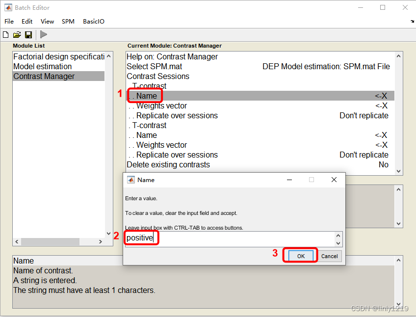Click the Name dialog title bar icon
This screenshot has height=317, width=416.
[131, 180]
